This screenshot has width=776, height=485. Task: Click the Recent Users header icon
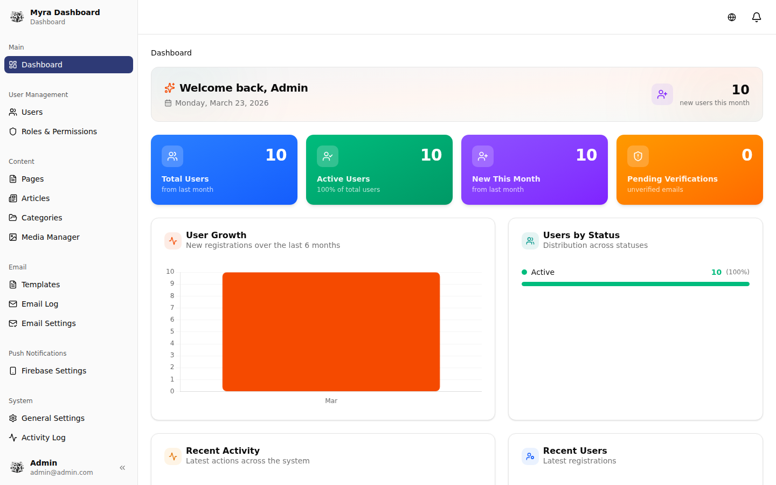click(530, 456)
